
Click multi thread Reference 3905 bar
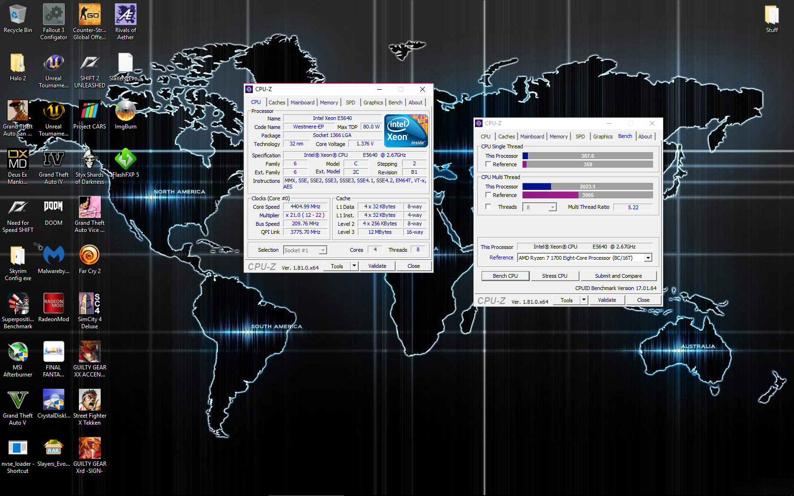(x=587, y=195)
